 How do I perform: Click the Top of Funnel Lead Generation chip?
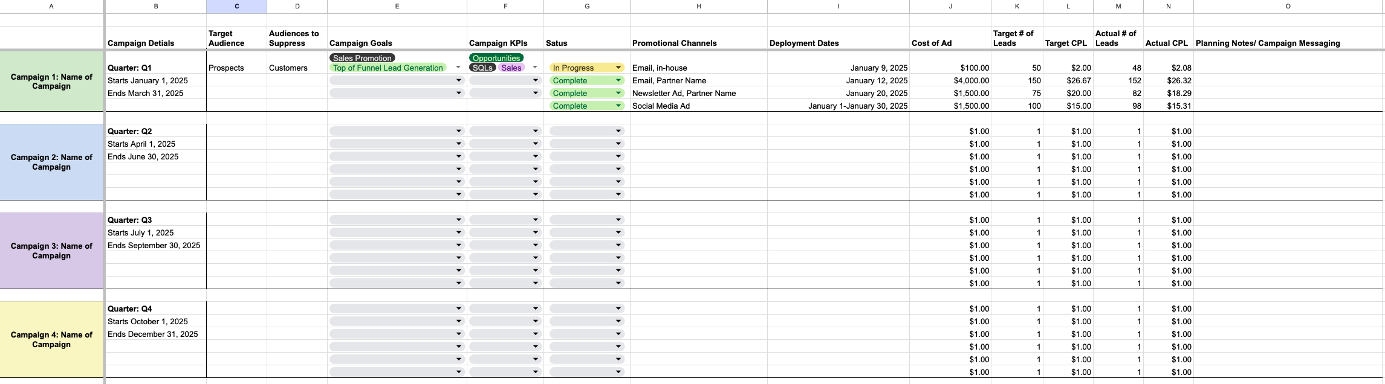click(388, 68)
